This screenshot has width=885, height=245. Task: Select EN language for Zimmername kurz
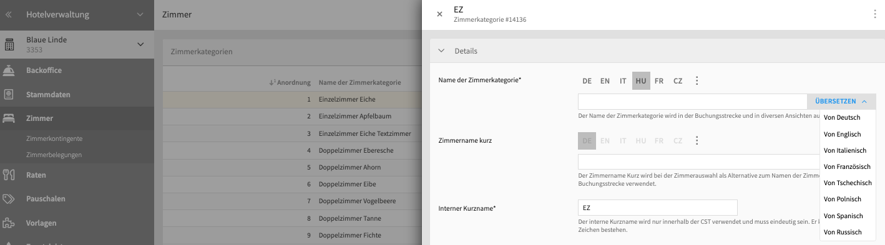click(x=605, y=141)
